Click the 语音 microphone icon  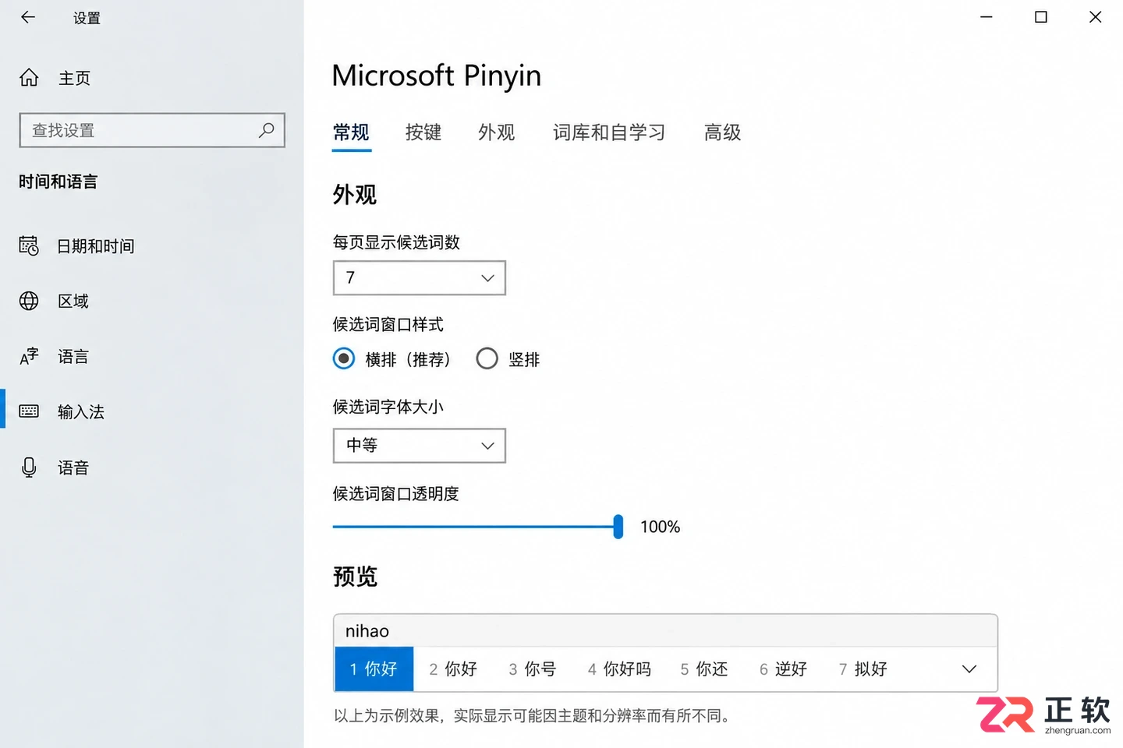[x=29, y=467]
